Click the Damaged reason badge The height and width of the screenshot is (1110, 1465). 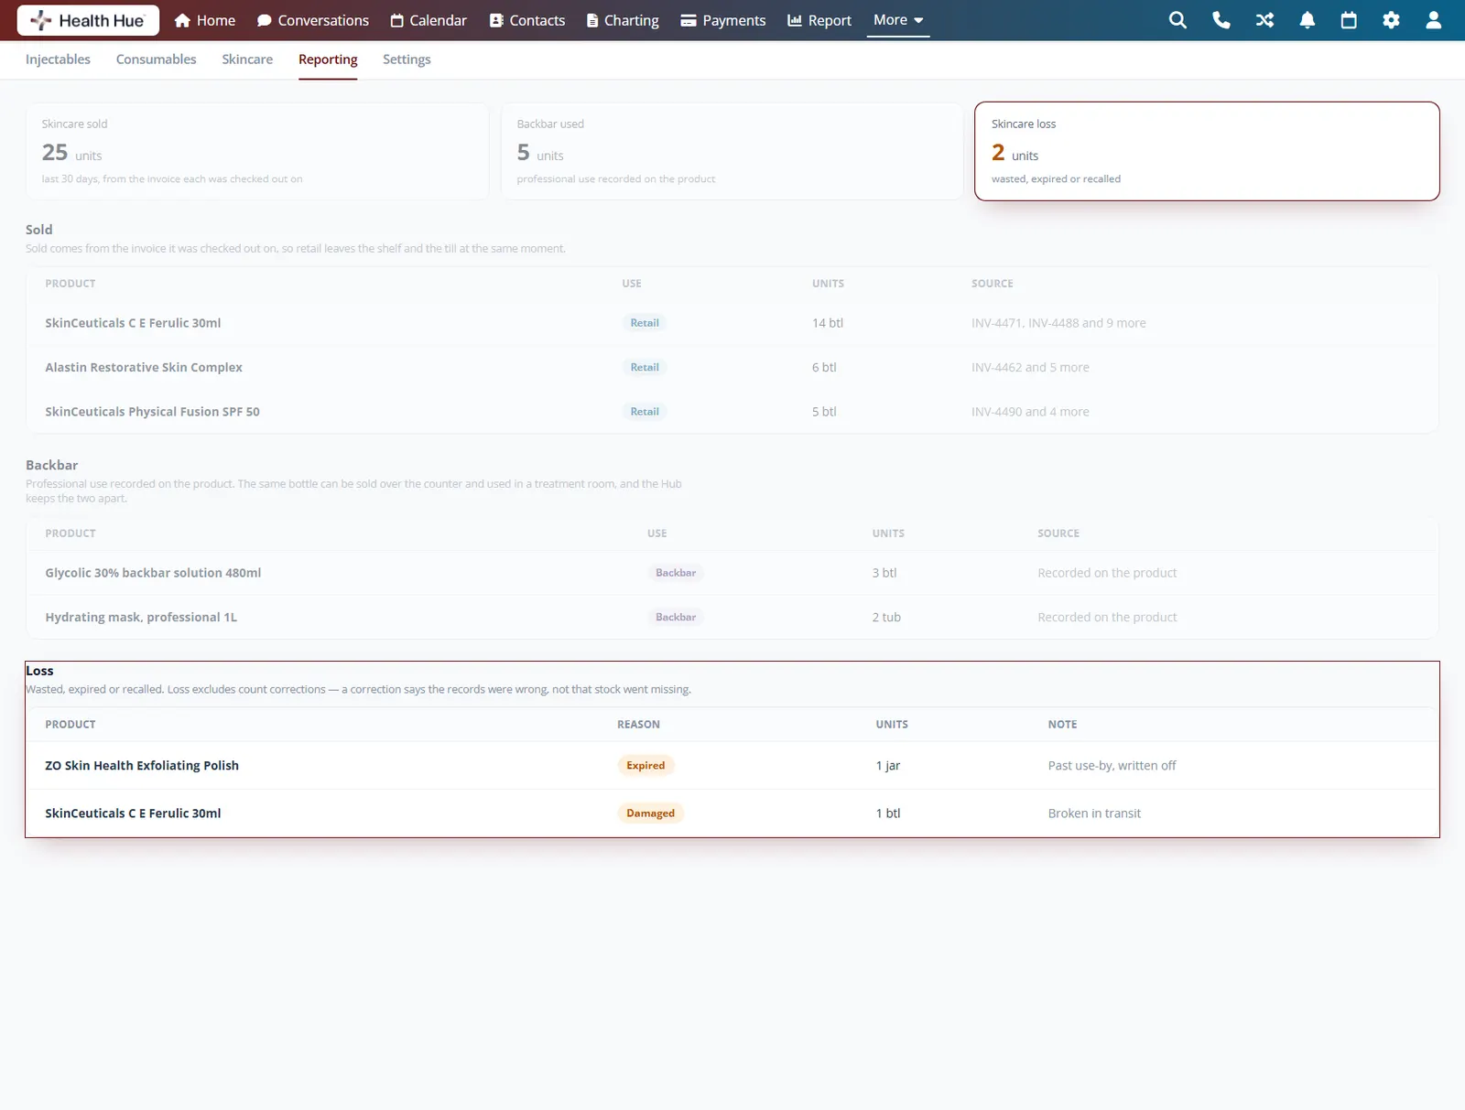[x=650, y=814]
